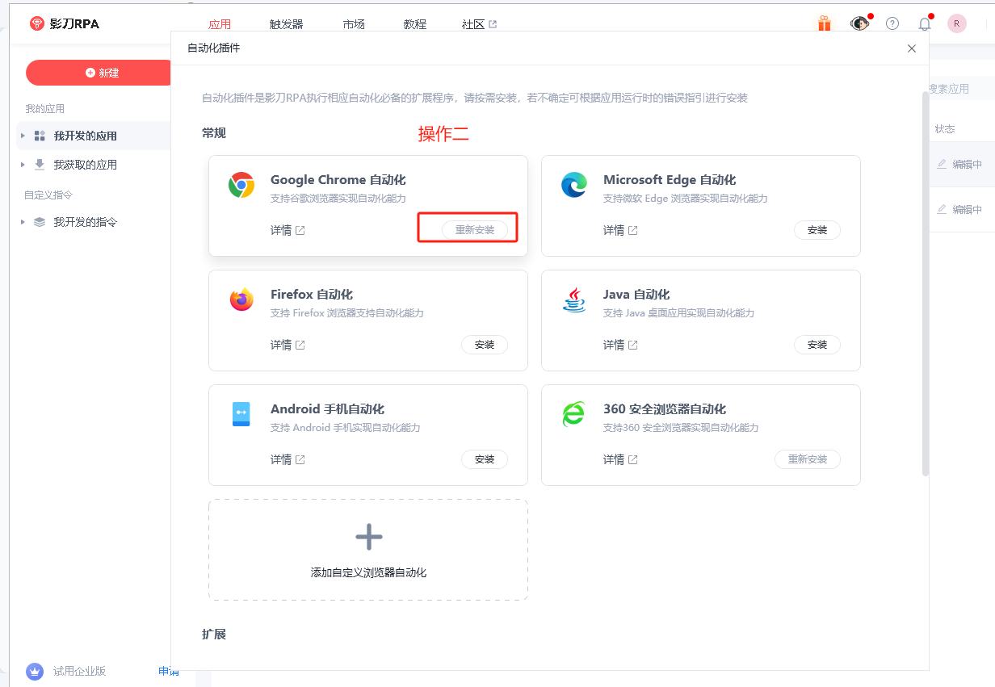The height and width of the screenshot is (687, 995).
Task: Close the 自动化插件 dialog
Action: 912,48
